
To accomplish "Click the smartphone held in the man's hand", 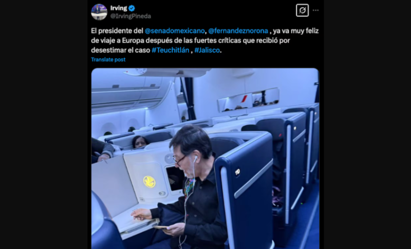I will [x=161, y=227].
